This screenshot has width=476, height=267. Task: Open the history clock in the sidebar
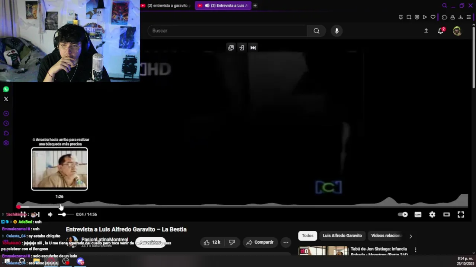point(6,123)
